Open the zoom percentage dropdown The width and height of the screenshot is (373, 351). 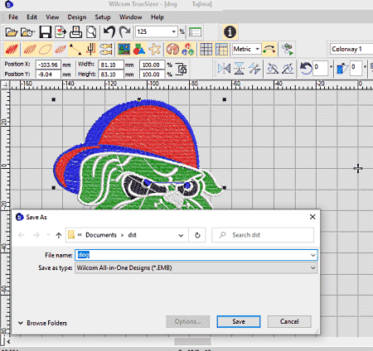coord(173,31)
